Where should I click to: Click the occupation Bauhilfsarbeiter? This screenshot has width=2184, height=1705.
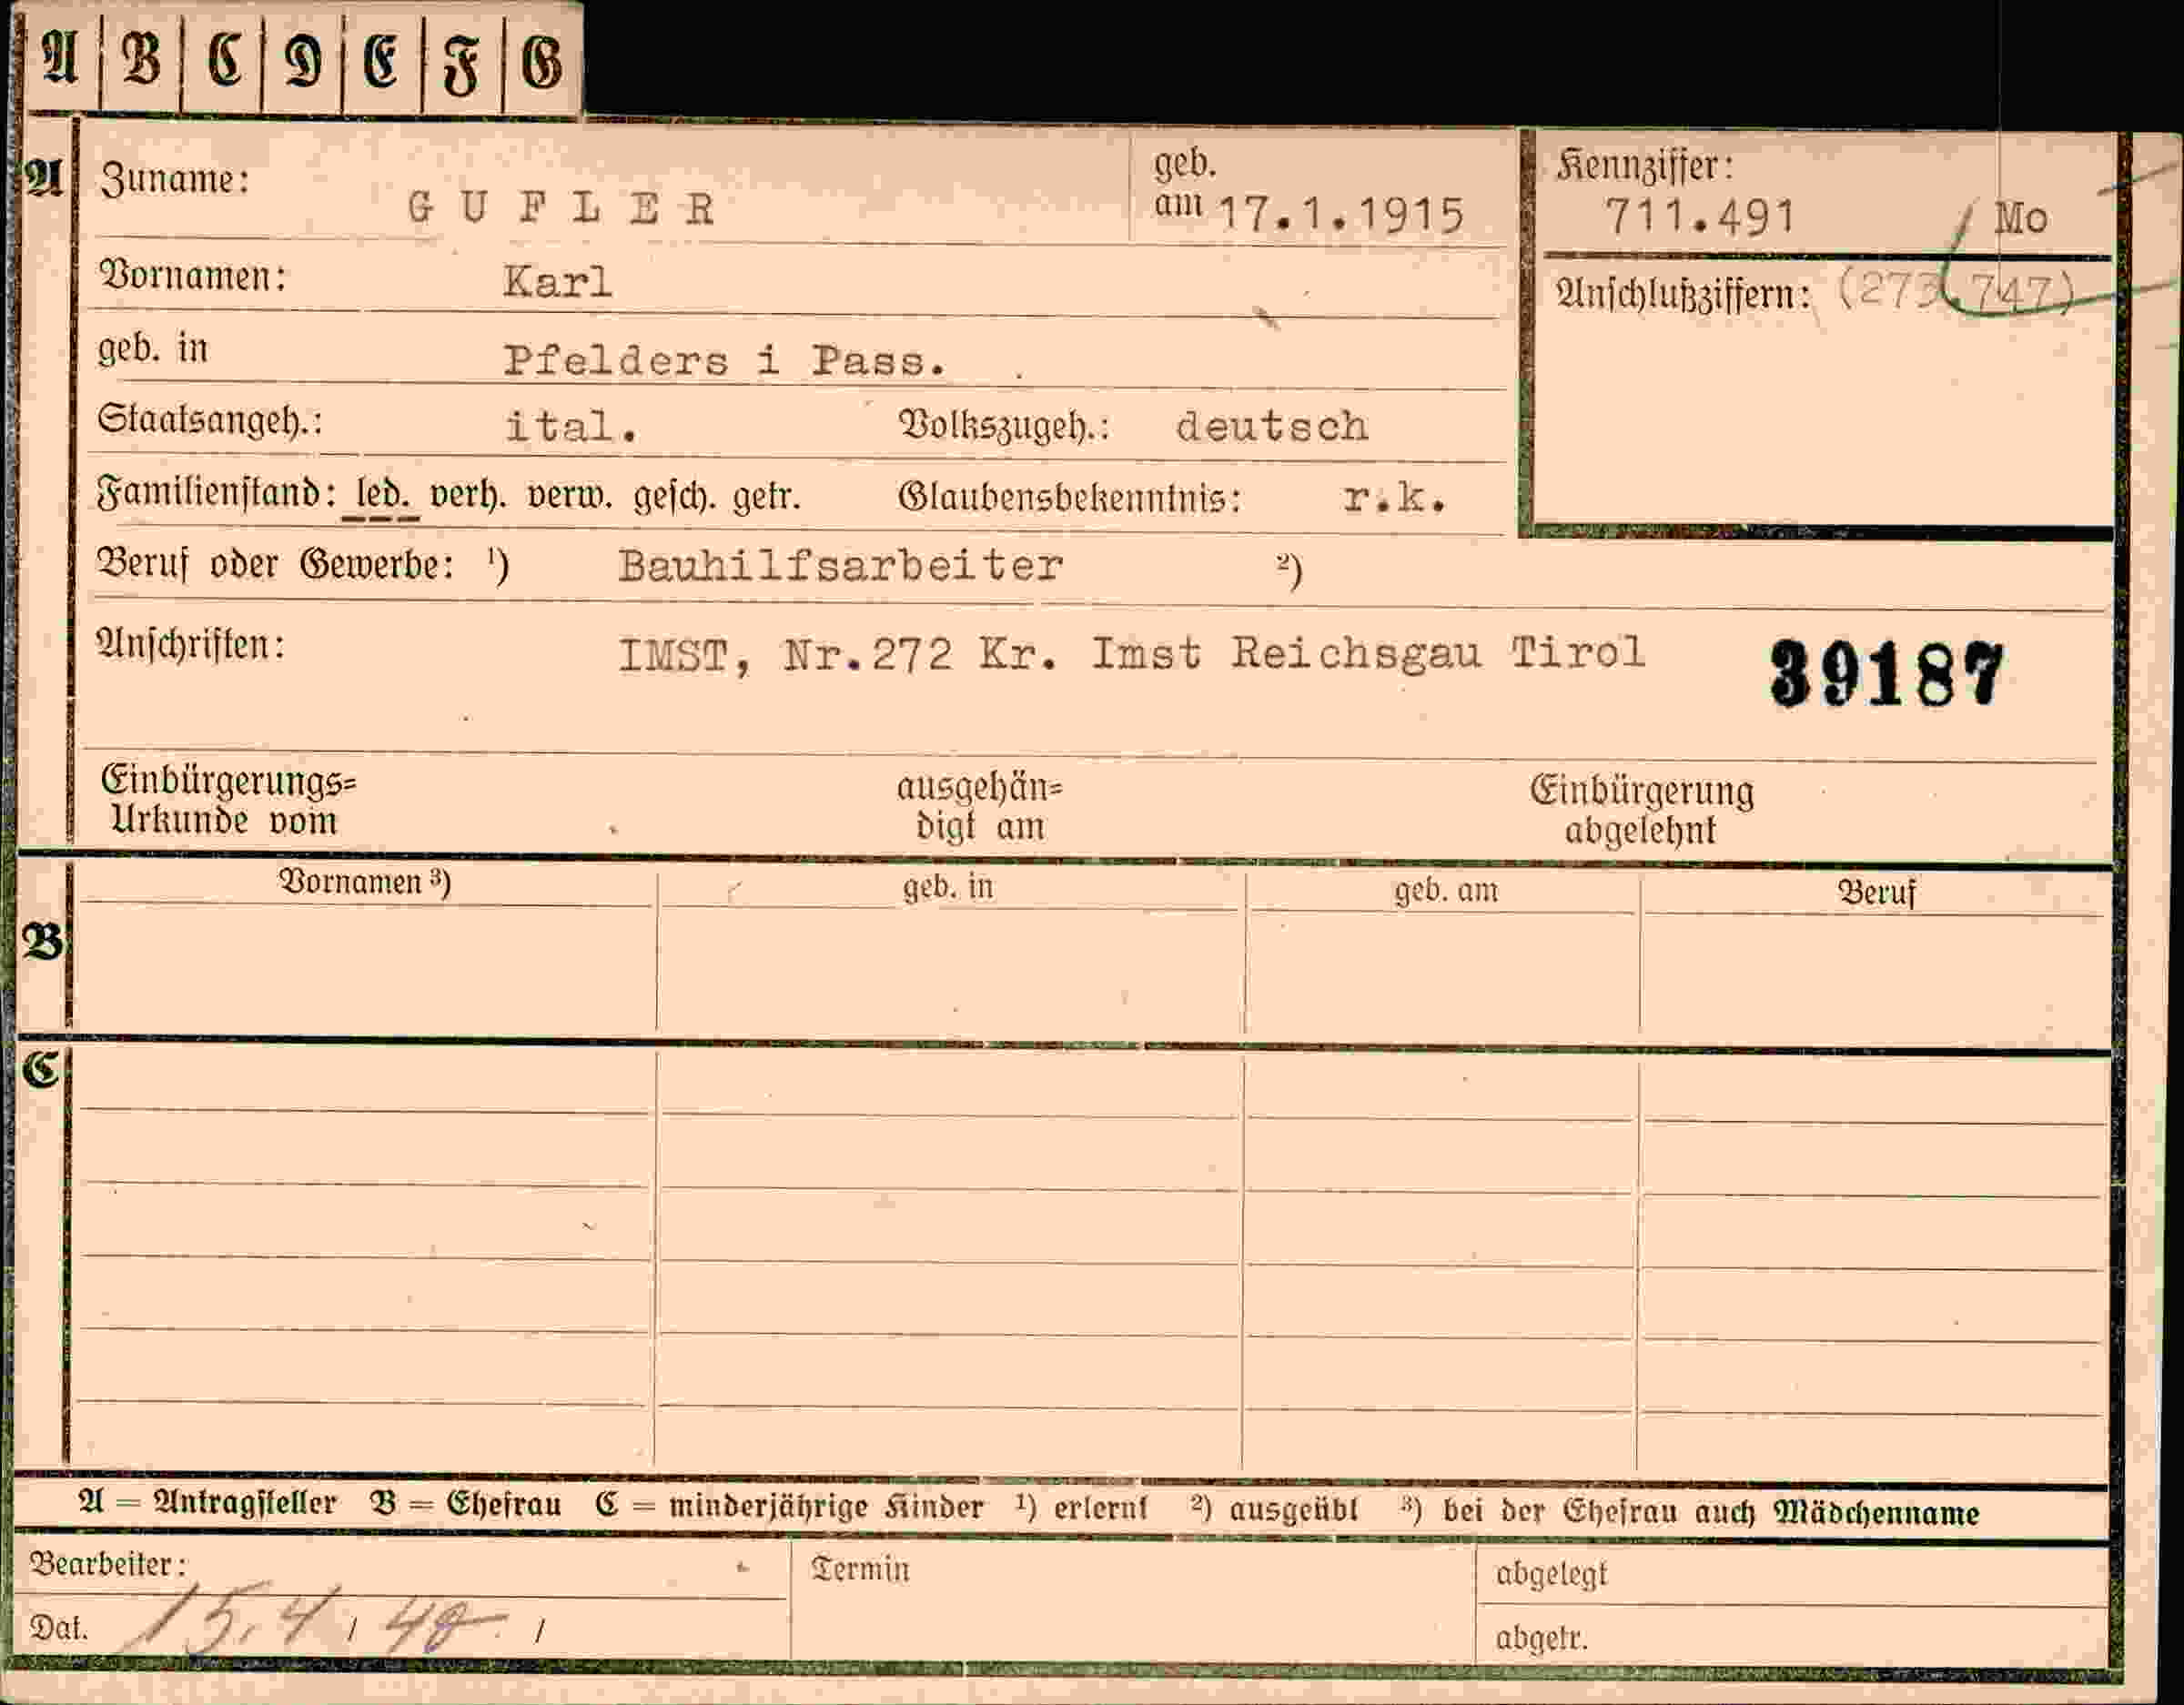pyautogui.click(x=840, y=566)
